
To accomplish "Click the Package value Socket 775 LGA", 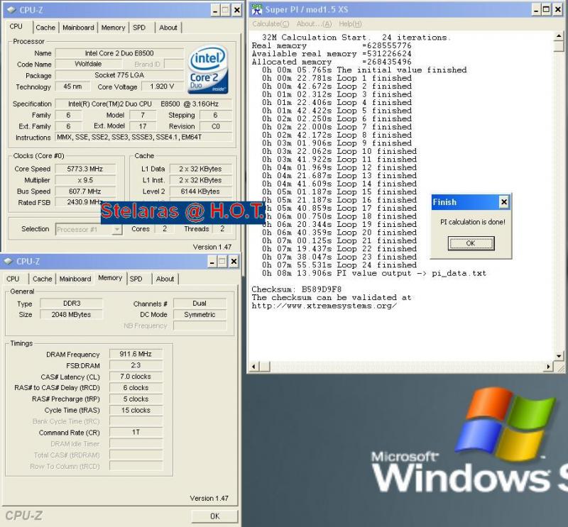I will click(119, 75).
